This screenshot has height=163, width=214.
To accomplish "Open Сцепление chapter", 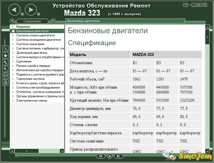I will coord(24,61).
